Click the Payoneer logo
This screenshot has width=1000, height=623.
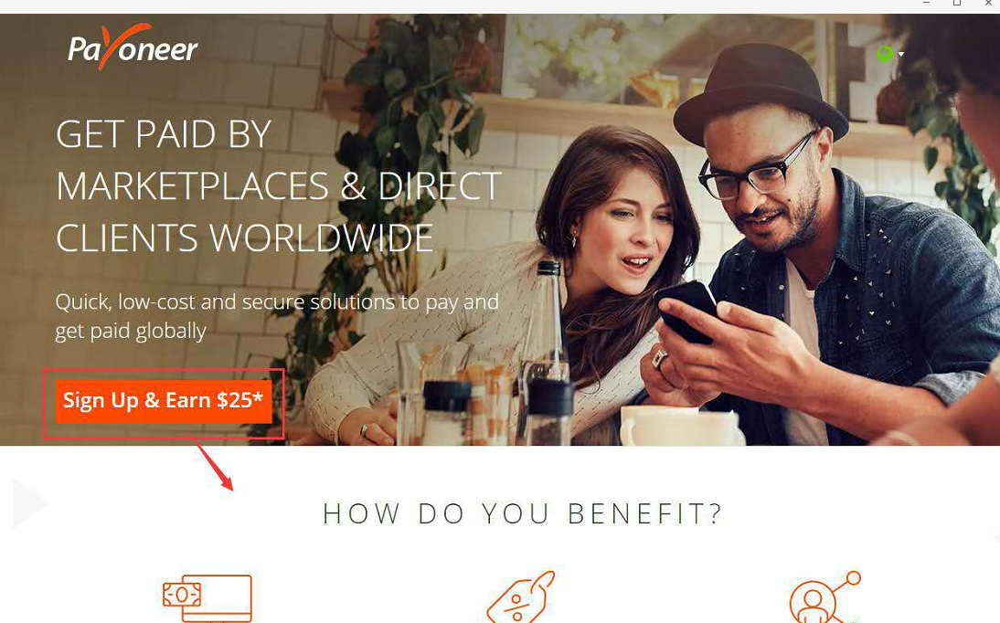[133, 47]
